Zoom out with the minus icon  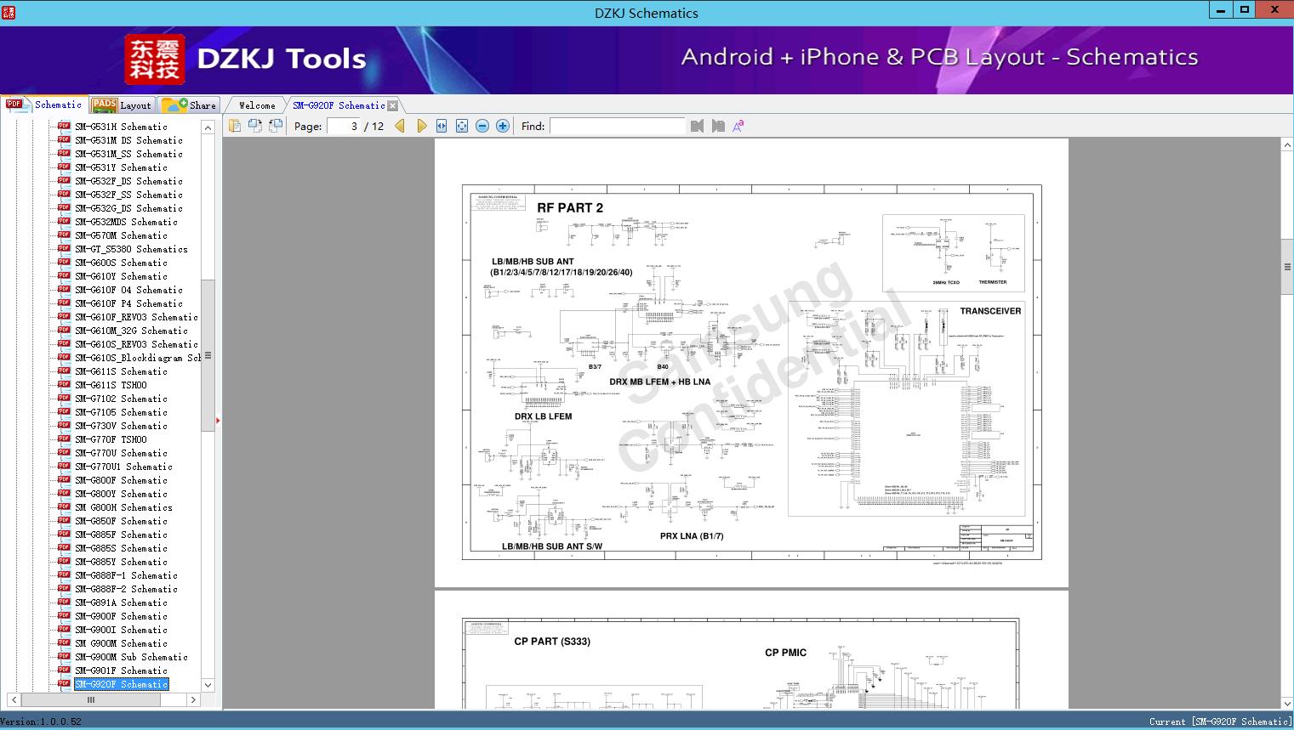(x=482, y=126)
